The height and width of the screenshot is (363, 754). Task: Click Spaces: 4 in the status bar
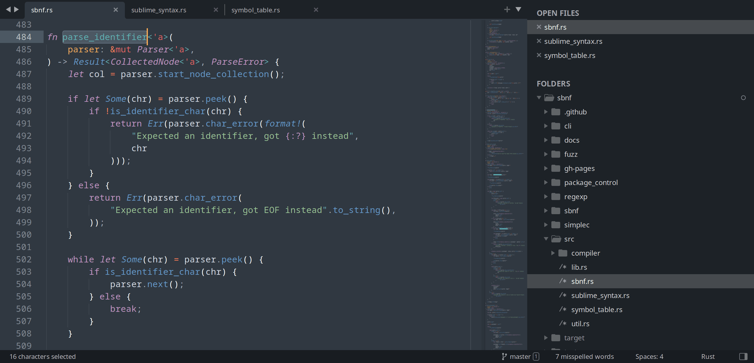pyautogui.click(x=649, y=356)
